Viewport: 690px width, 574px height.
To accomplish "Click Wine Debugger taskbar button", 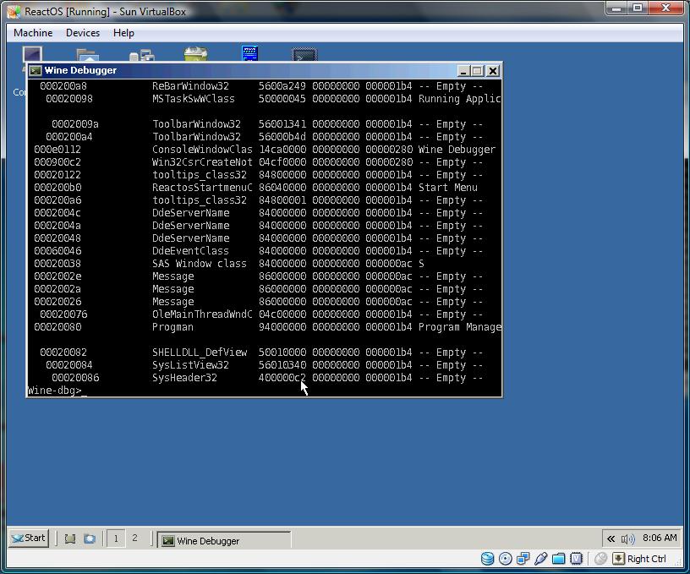I will pos(224,540).
